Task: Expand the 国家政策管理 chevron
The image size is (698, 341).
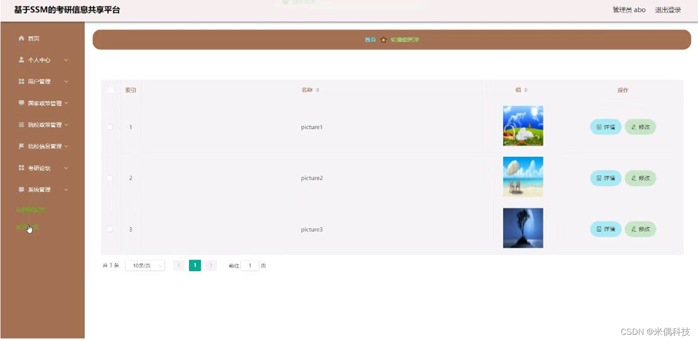Action: 66,103
